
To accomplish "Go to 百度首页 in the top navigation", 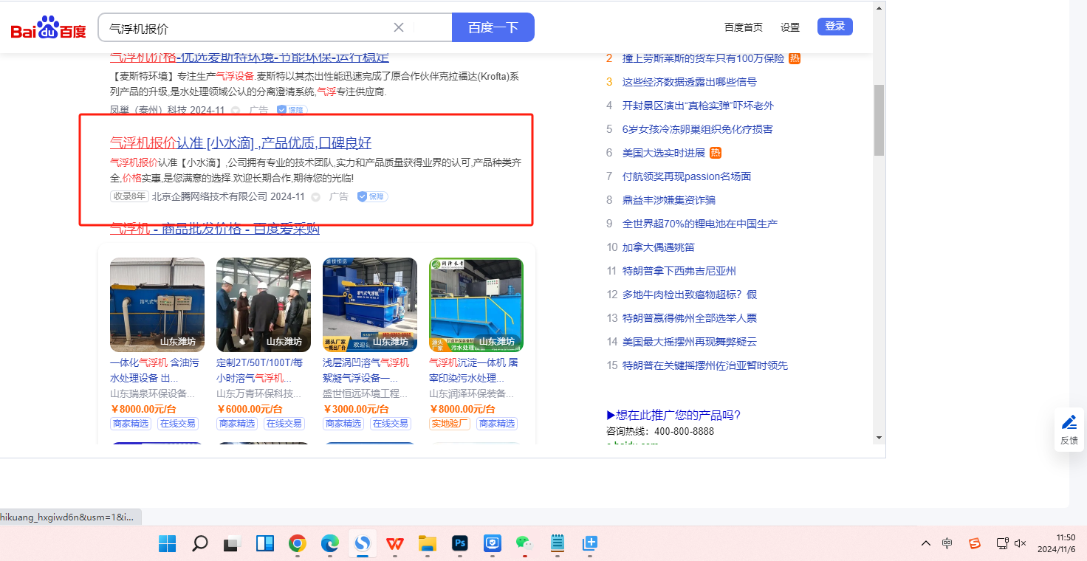I will tap(743, 27).
